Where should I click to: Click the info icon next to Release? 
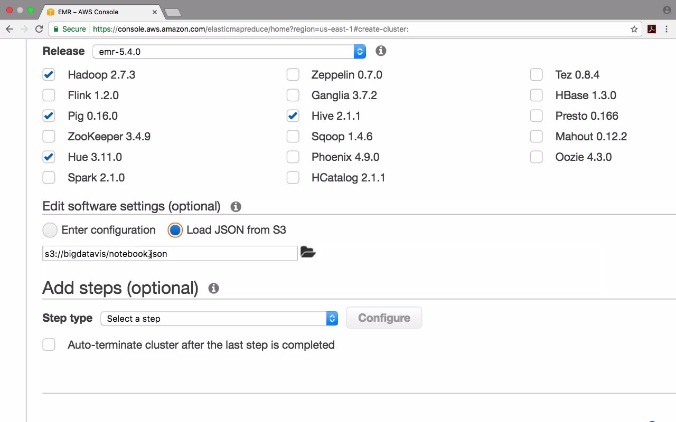pos(381,51)
